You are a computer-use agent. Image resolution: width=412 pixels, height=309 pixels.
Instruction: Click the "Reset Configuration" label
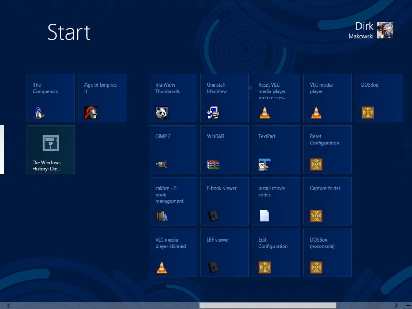pos(324,140)
